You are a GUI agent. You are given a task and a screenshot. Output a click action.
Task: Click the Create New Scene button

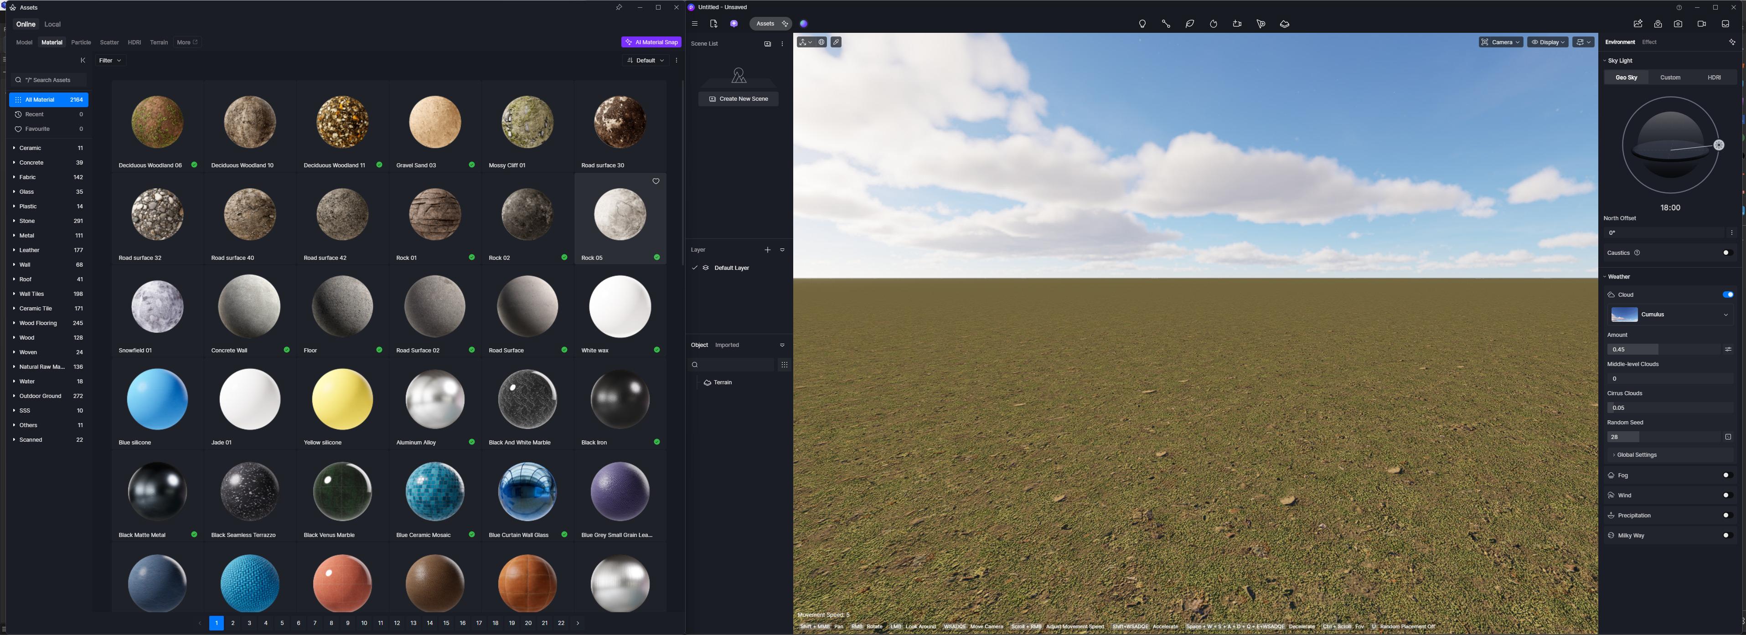pyautogui.click(x=738, y=99)
